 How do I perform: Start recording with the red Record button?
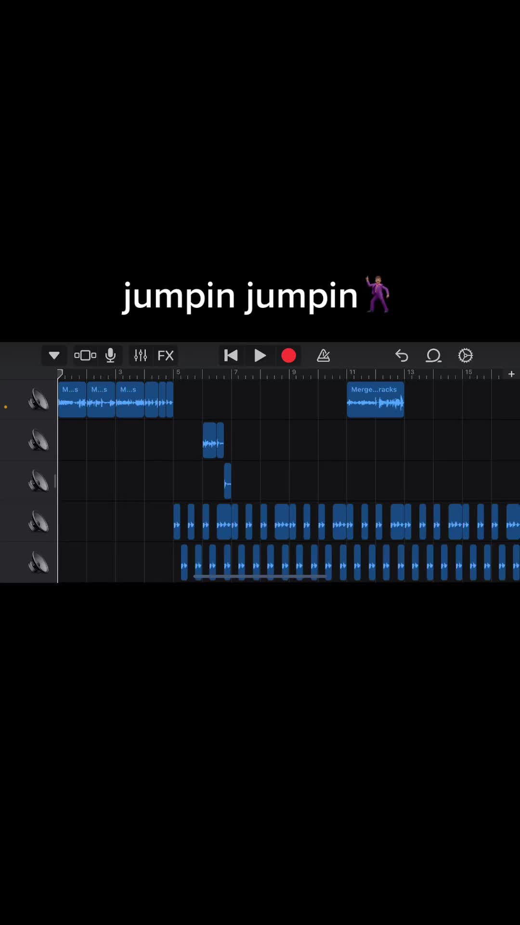coord(289,356)
